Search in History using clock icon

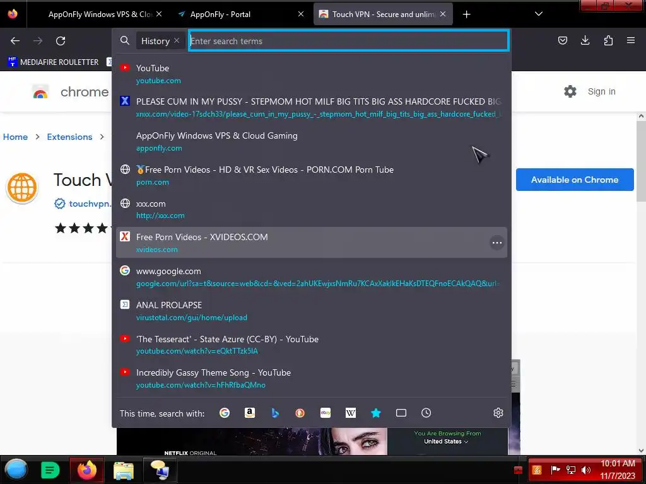pos(426,413)
